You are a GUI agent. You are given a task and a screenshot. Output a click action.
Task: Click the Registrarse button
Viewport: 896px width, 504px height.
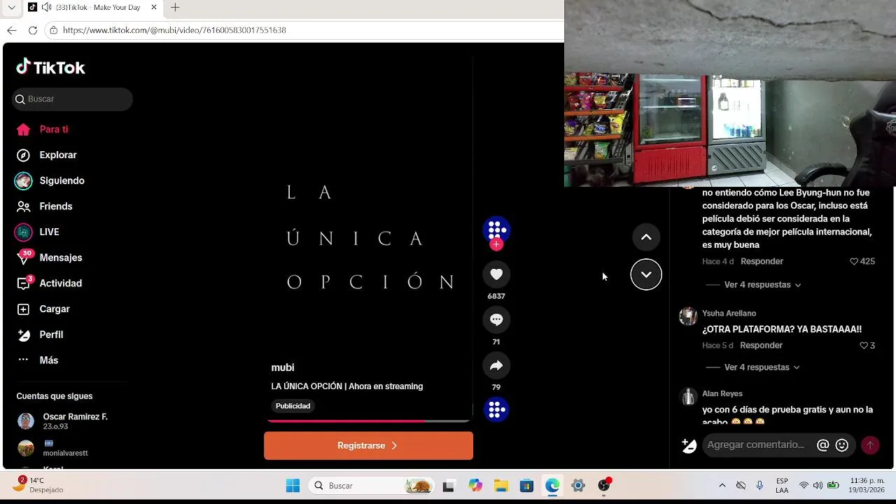pos(368,446)
